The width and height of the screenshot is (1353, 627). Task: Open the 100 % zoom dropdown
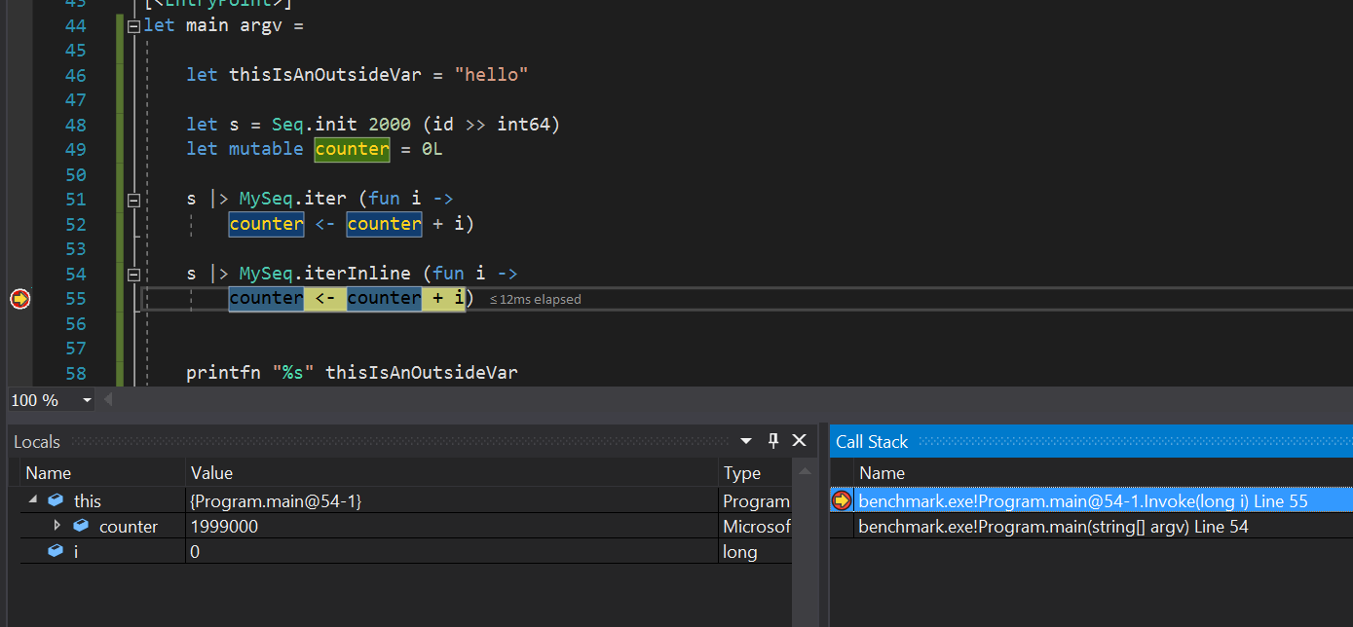87,400
